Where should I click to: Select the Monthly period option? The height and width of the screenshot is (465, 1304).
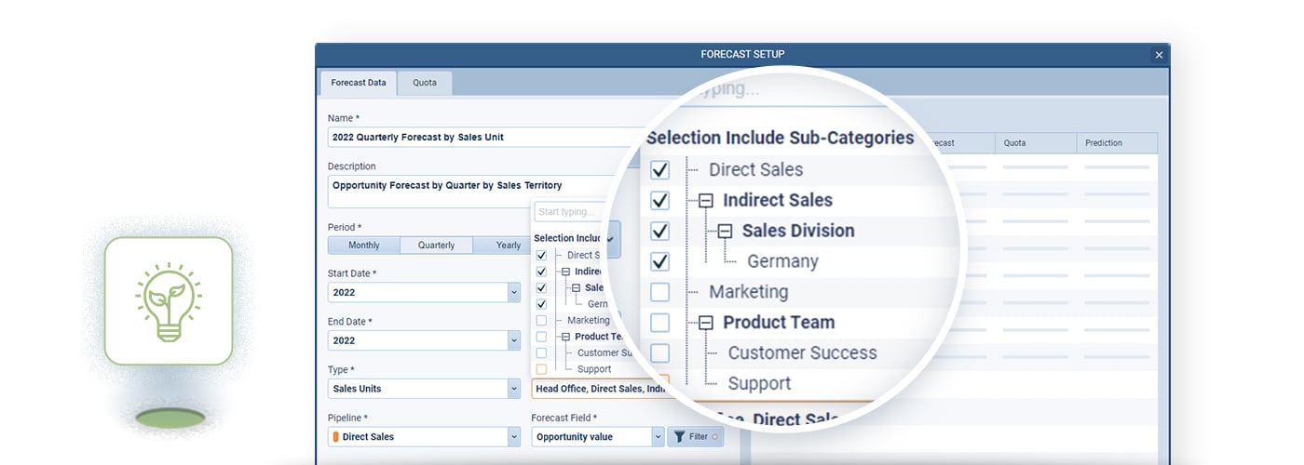tap(364, 246)
